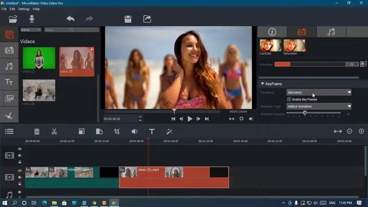
Task: Click the Animation Duration slider handle
Action: (305, 113)
